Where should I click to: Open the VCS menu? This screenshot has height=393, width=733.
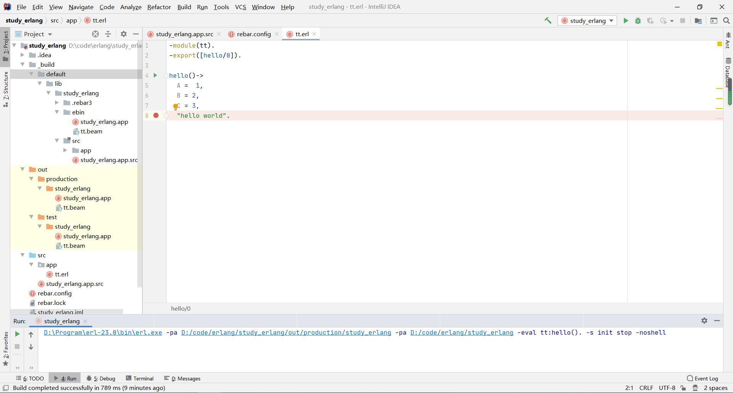pos(240,7)
